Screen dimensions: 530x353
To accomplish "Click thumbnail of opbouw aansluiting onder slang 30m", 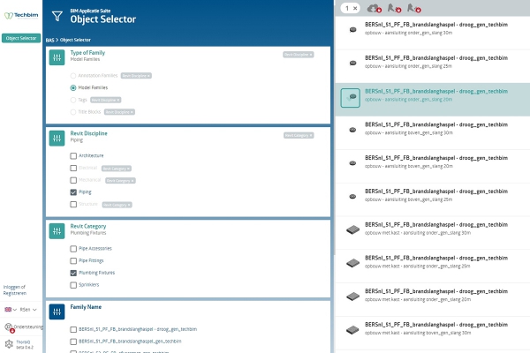I will pos(352,30).
